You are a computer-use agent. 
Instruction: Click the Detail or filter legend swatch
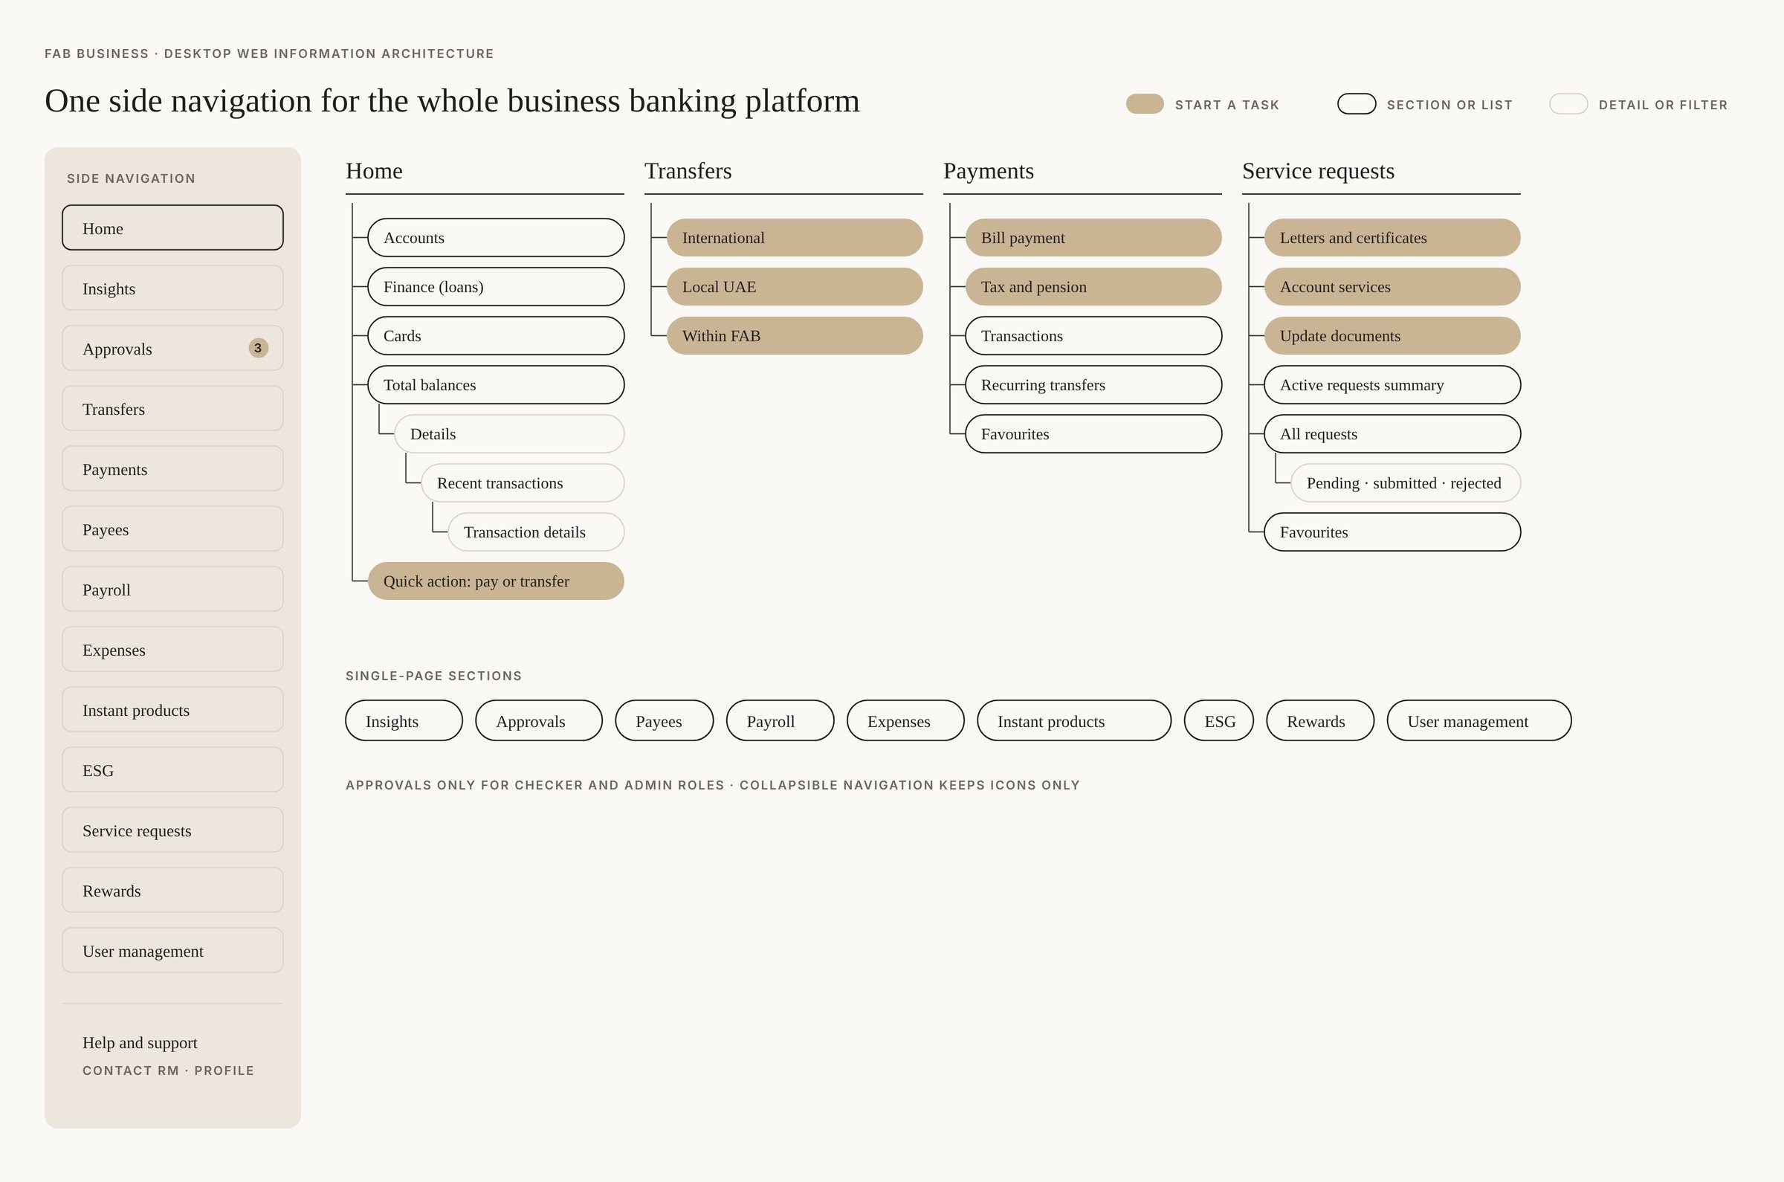click(1568, 104)
